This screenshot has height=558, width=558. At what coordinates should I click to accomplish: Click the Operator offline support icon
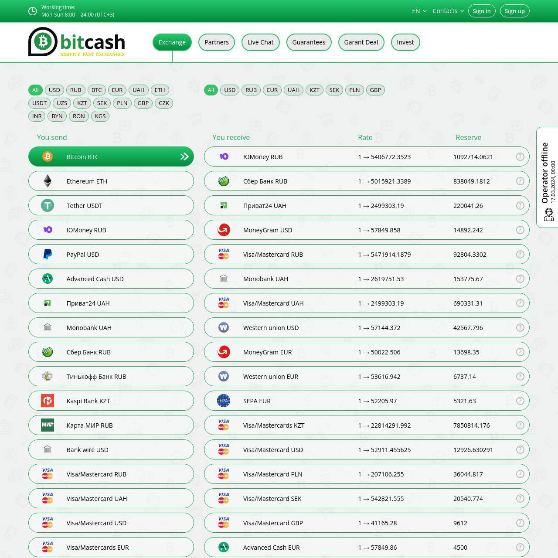click(548, 214)
